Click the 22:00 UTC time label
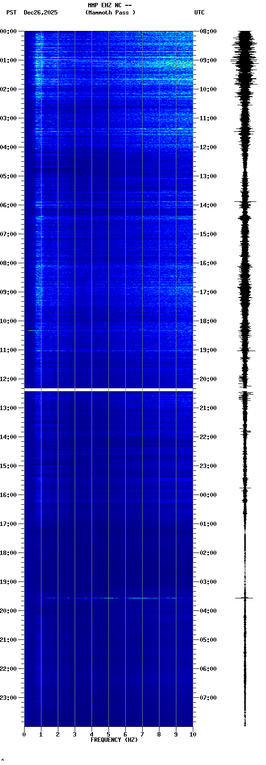The width and height of the screenshot is (266, 765). pos(208,437)
